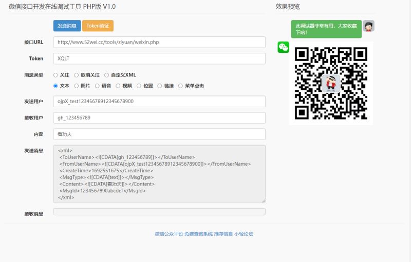Click the 接收消息 output box
The width and height of the screenshot is (411, 262).
tap(159, 212)
